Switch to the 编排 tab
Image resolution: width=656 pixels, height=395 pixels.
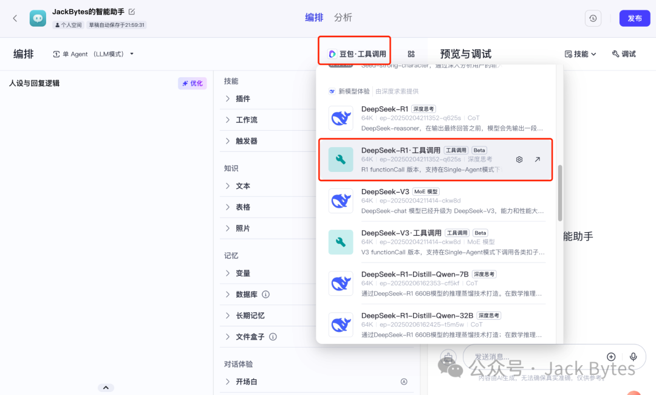[x=314, y=18]
